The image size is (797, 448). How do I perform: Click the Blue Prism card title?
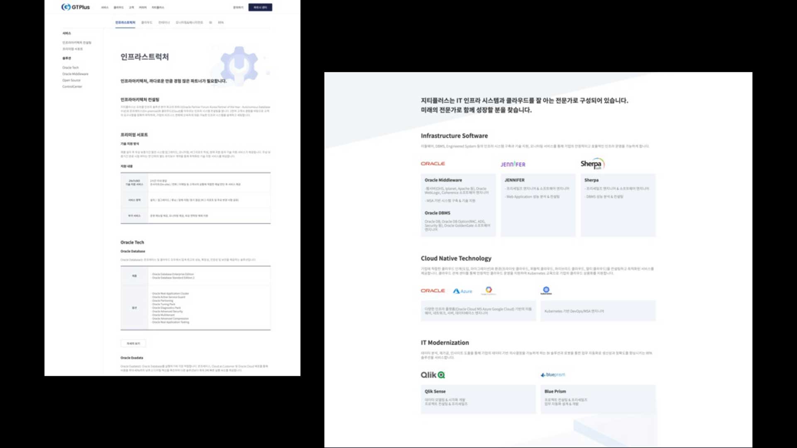tap(555, 392)
